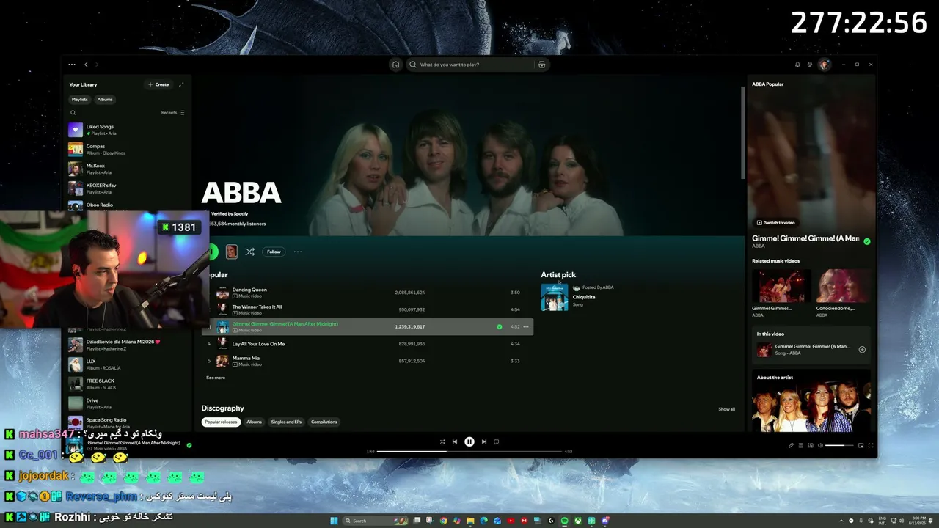Adjust the volume slider

tap(839, 445)
